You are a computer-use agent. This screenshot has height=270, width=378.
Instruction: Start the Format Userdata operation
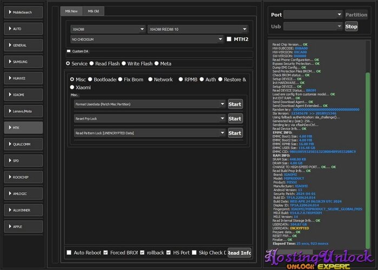pos(235,104)
